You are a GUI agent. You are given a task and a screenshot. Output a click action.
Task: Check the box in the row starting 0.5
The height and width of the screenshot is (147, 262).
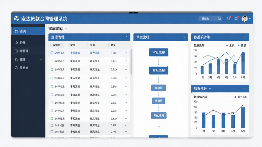52,87
